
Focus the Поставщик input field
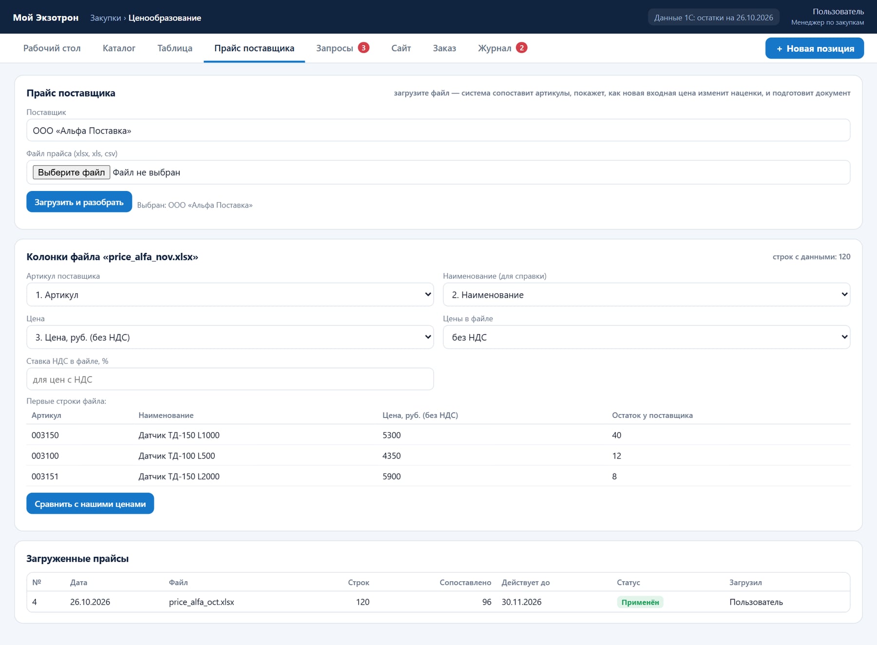(x=438, y=130)
